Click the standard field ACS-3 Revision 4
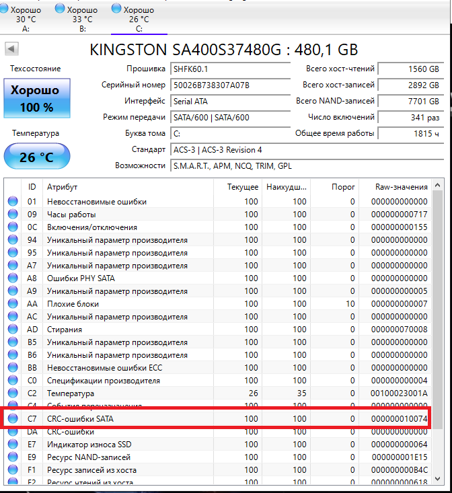 pos(307,150)
